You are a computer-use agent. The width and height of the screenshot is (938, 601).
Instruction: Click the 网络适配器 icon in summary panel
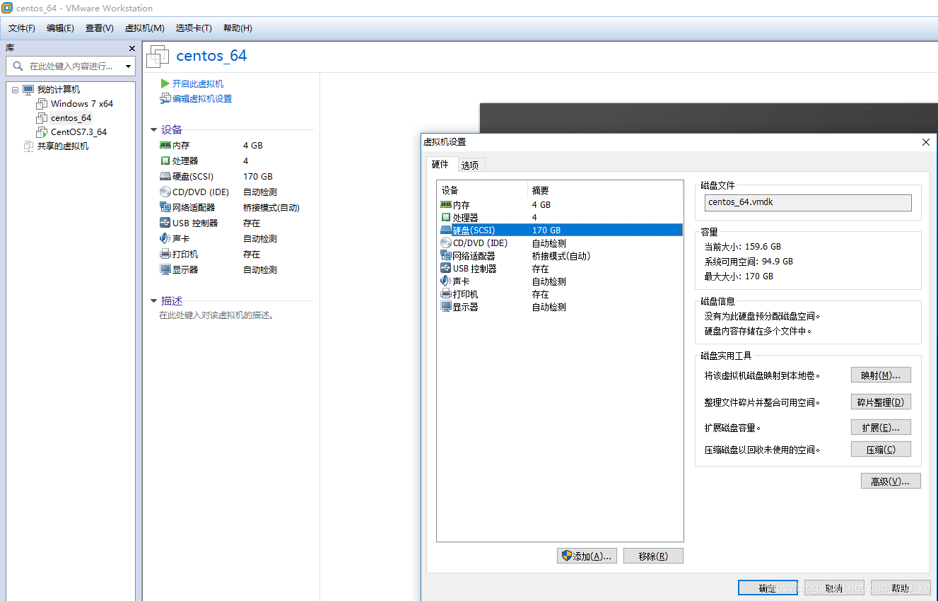pos(165,207)
